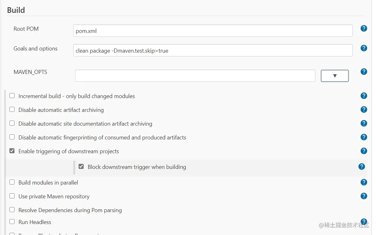Open help for Goals and options
This screenshot has height=235, width=376.
(x=364, y=48)
